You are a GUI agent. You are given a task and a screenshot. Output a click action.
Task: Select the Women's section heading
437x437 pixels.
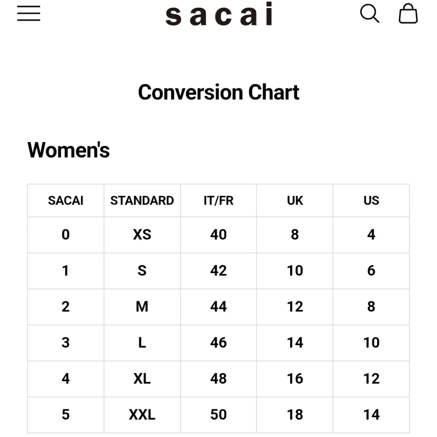click(69, 150)
